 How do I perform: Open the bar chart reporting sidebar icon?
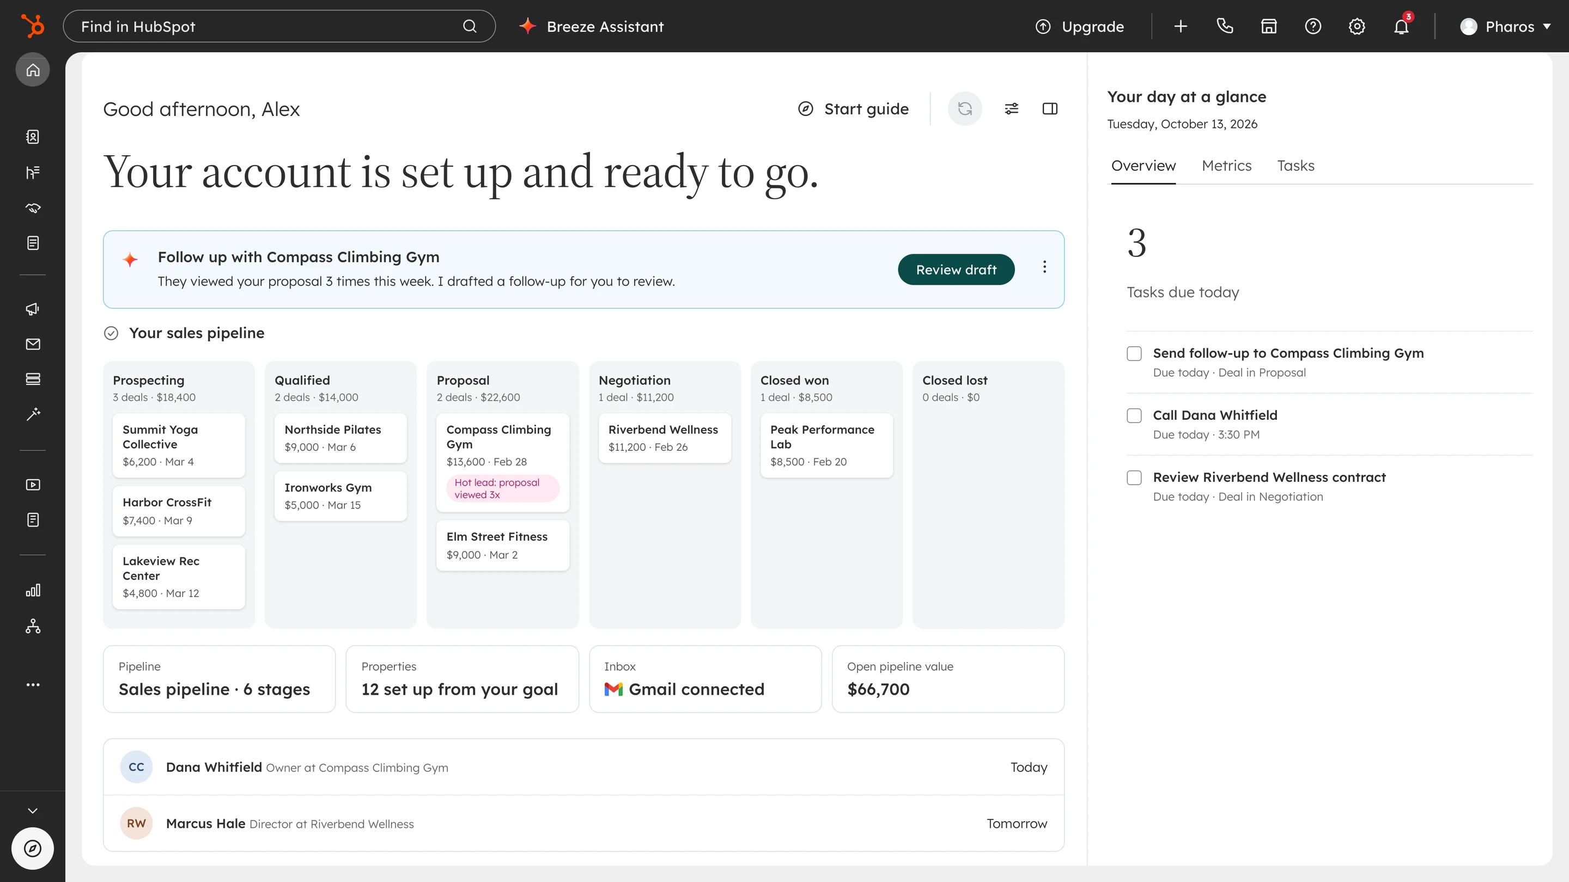coord(33,590)
